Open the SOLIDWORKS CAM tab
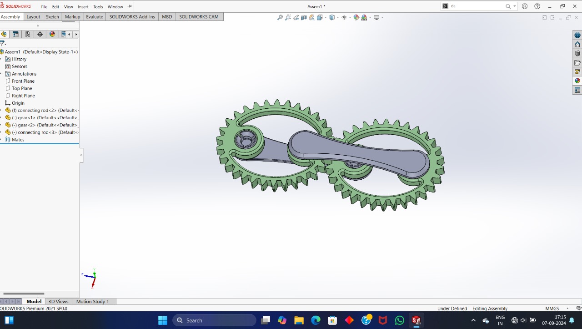The width and height of the screenshot is (582, 329). pos(199,17)
